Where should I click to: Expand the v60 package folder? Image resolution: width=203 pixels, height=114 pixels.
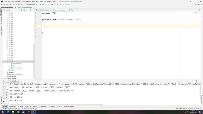pos(7,28)
